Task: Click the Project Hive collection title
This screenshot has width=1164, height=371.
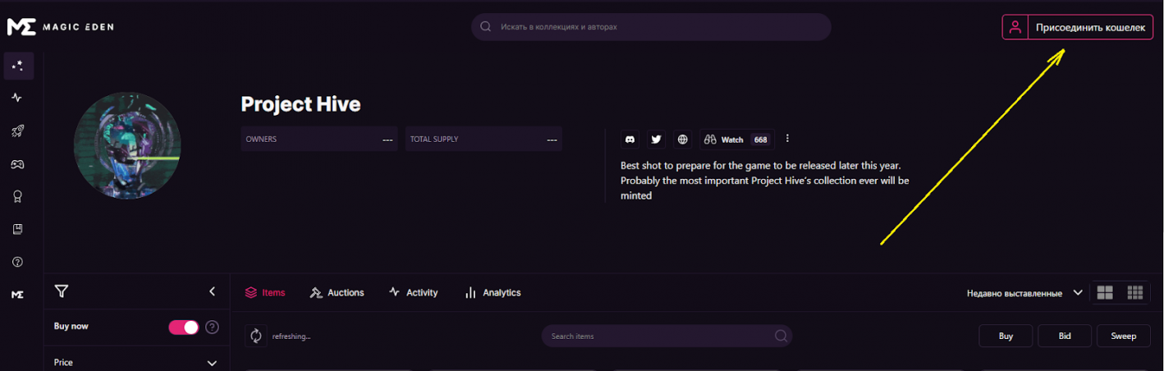Action: 300,104
